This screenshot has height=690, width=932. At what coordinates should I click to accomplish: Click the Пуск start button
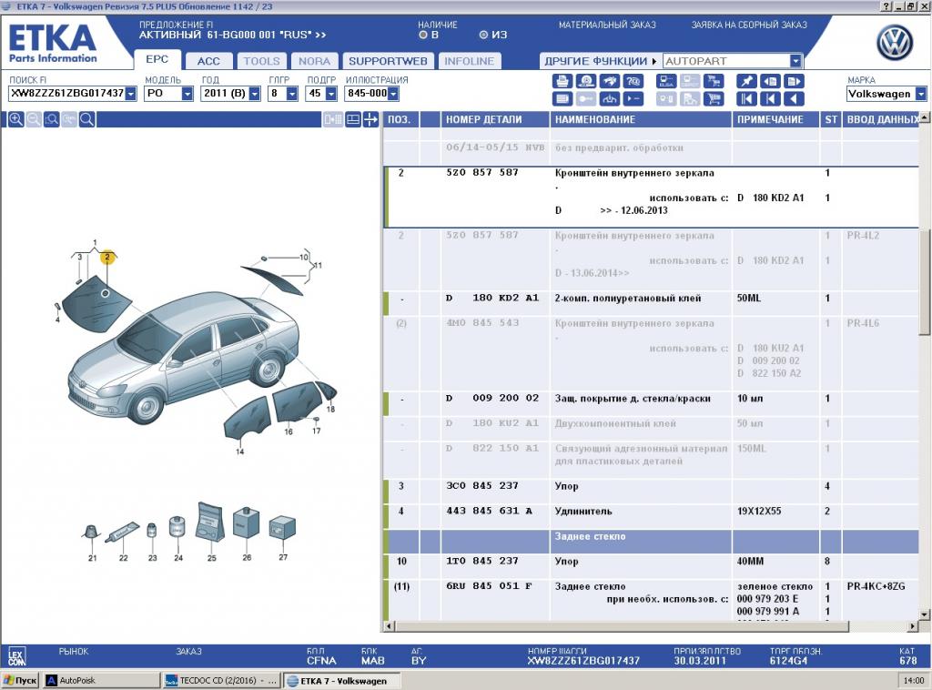(20, 681)
